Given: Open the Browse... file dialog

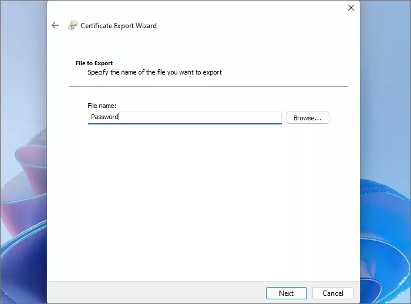Looking at the screenshot, I should point(308,118).
